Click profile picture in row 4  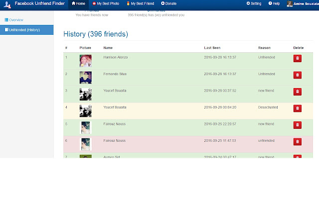click(86, 111)
